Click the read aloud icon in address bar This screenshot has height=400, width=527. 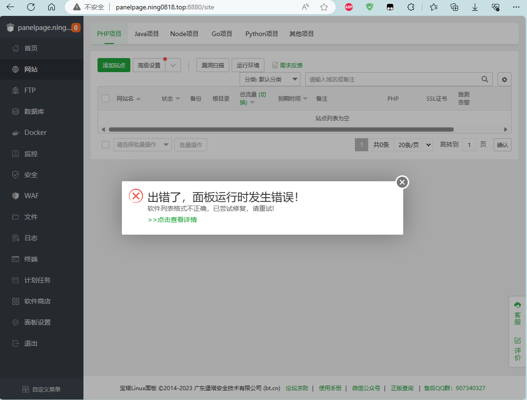tap(305, 7)
